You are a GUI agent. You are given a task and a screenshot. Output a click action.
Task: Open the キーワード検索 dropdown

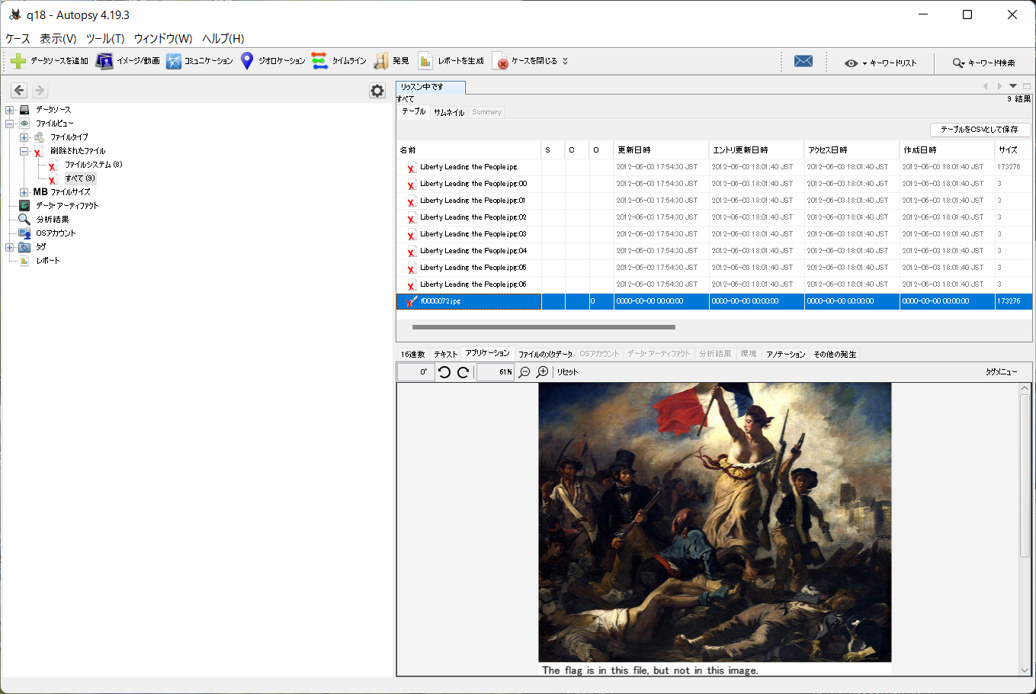[x=983, y=63]
